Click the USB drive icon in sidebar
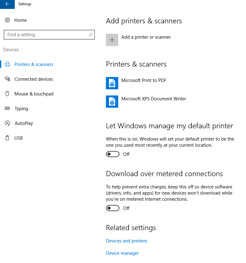This screenshot has height=263, width=246. (x=7, y=138)
